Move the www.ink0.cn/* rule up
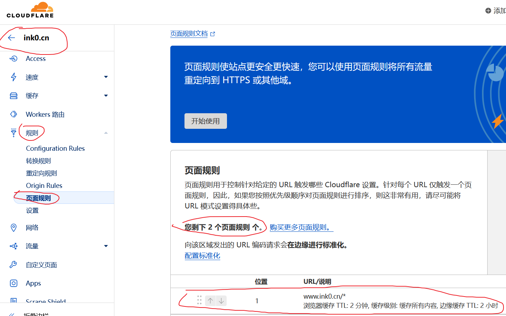This screenshot has height=316, width=506. (210, 301)
